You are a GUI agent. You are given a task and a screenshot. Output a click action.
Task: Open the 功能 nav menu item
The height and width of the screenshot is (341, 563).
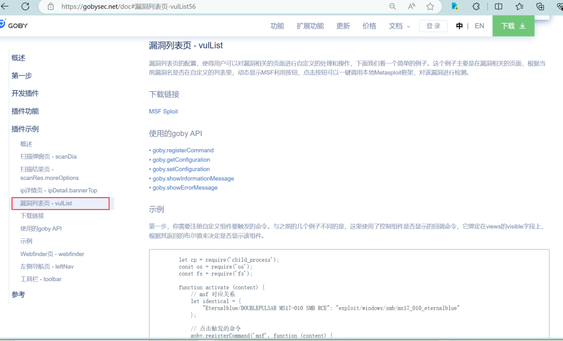click(x=277, y=26)
